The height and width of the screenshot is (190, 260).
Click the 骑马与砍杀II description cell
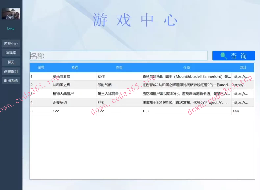tap(187, 77)
